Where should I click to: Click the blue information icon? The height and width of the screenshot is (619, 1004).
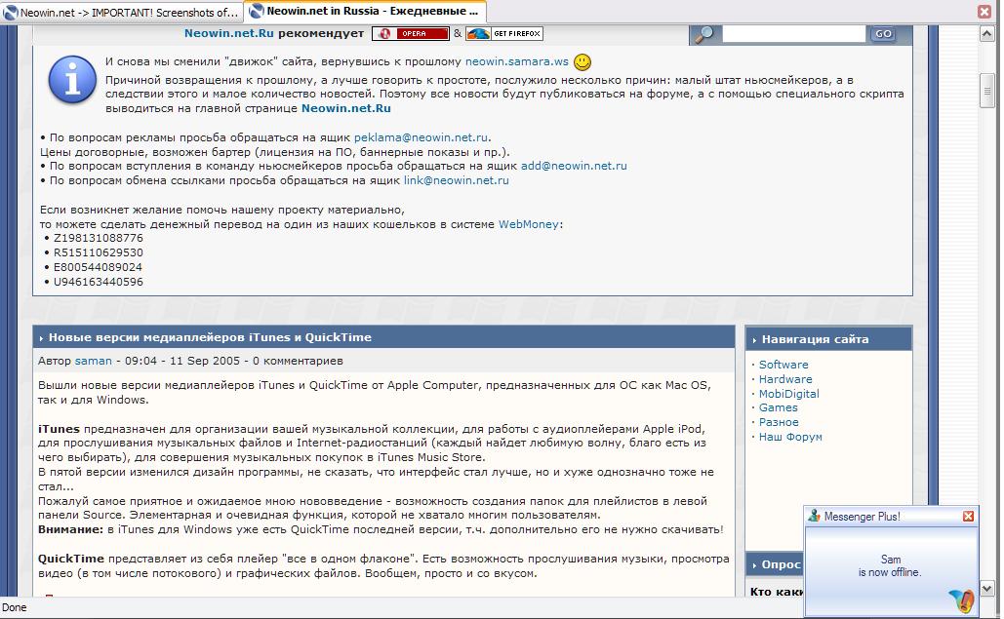point(72,81)
